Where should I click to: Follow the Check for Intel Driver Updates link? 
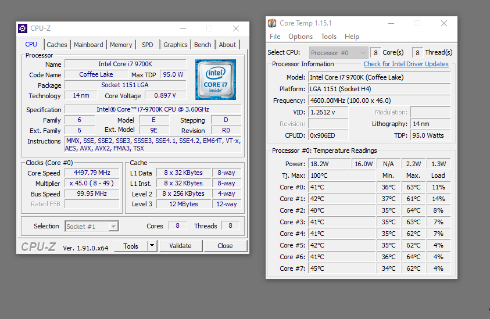406,64
